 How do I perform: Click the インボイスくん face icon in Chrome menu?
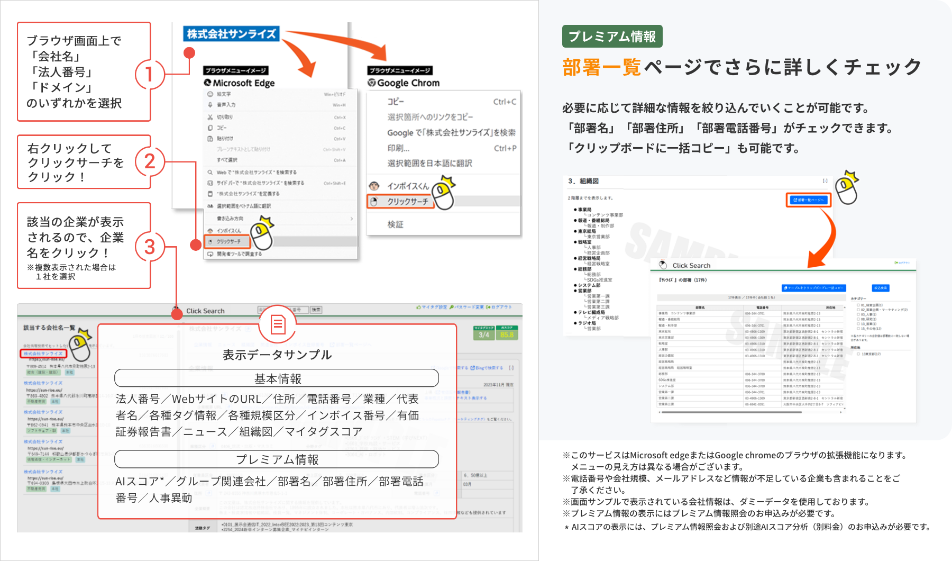(374, 186)
